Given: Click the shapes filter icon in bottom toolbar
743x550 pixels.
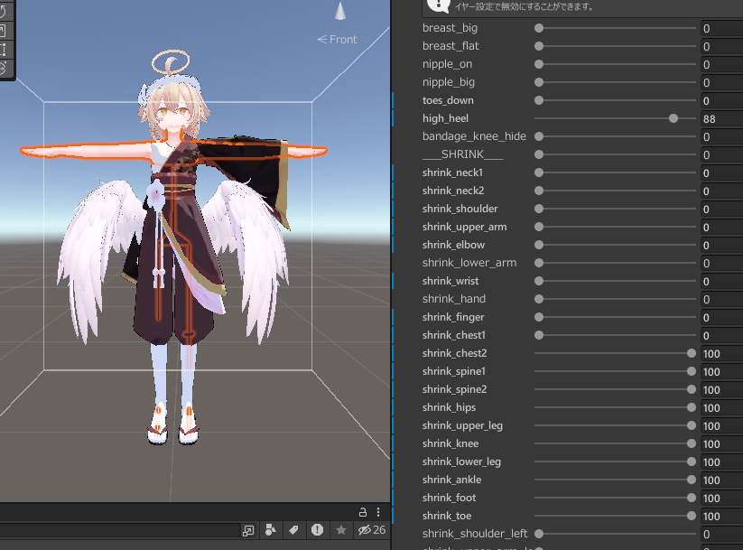Looking at the screenshot, I should point(271,531).
